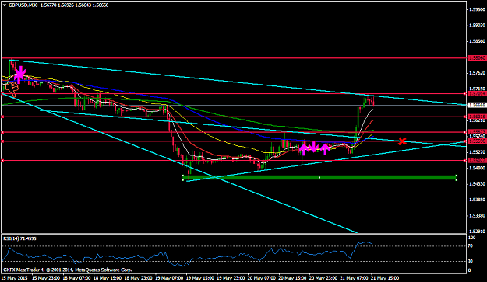Click the 15 May 23:00 time label

(x=46, y=278)
